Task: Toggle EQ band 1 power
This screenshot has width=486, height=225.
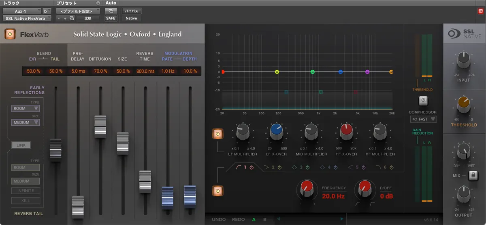Action: pos(252,167)
